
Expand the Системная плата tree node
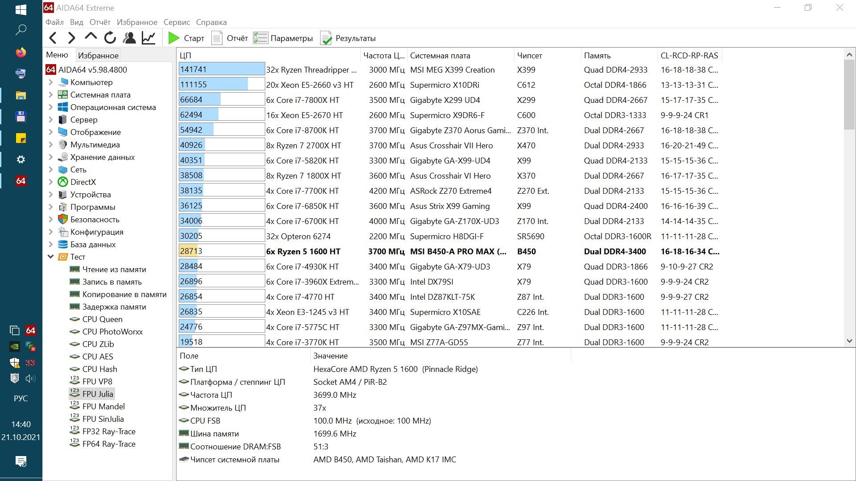(x=50, y=95)
